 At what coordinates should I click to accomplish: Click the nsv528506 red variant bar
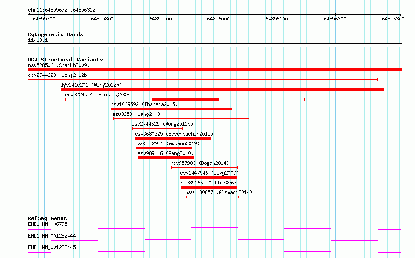pos(214,70)
